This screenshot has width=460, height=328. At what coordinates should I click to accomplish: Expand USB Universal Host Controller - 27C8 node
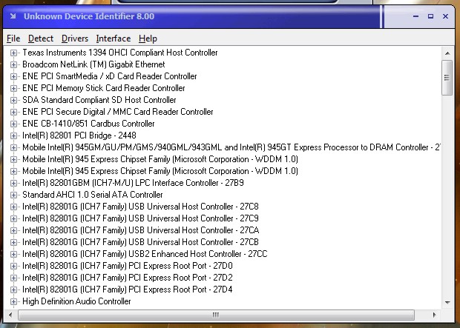13,207
